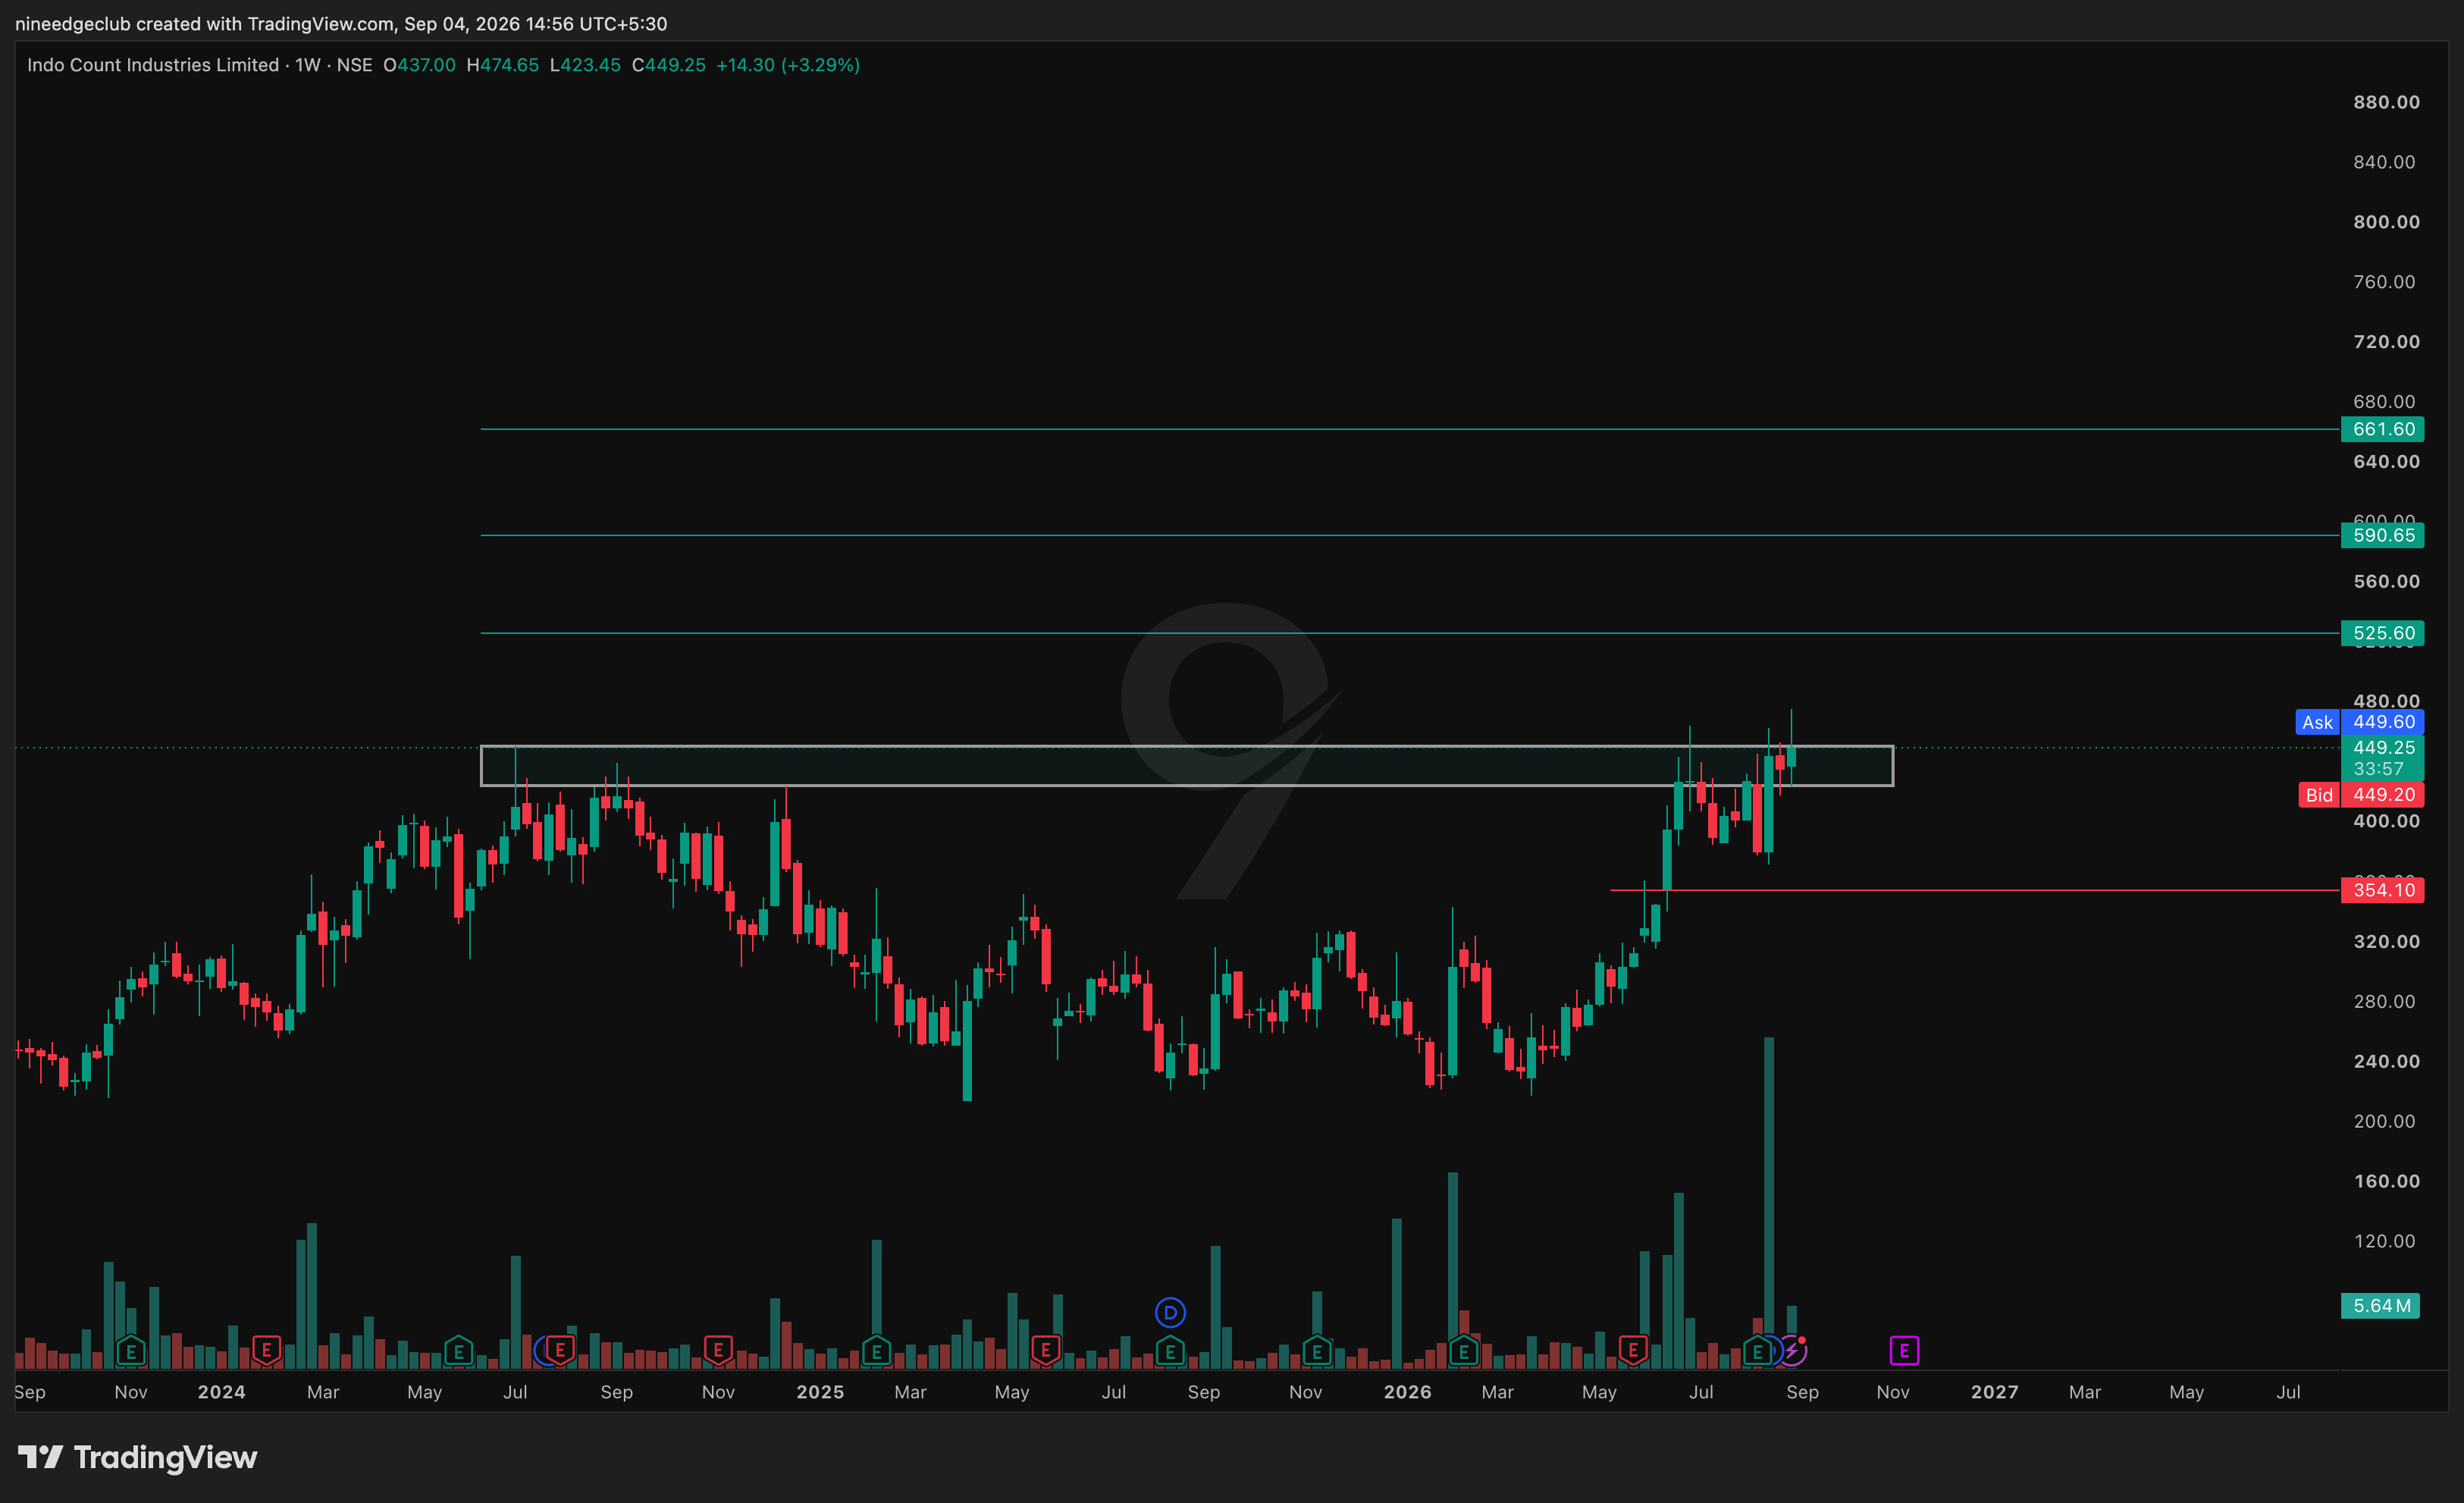Click the green earnings marker under Nov 2023
This screenshot has height=1503, width=2464.
point(131,1351)
